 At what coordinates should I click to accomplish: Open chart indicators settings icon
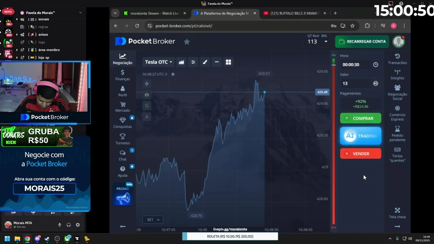pos(193,62)
